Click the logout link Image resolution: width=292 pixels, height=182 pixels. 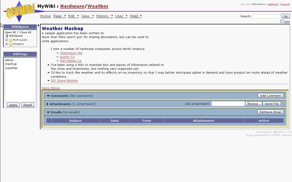pos(285,4)
